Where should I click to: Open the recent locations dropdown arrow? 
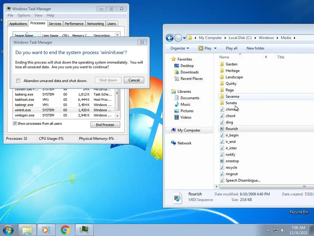tap(184, 38)
